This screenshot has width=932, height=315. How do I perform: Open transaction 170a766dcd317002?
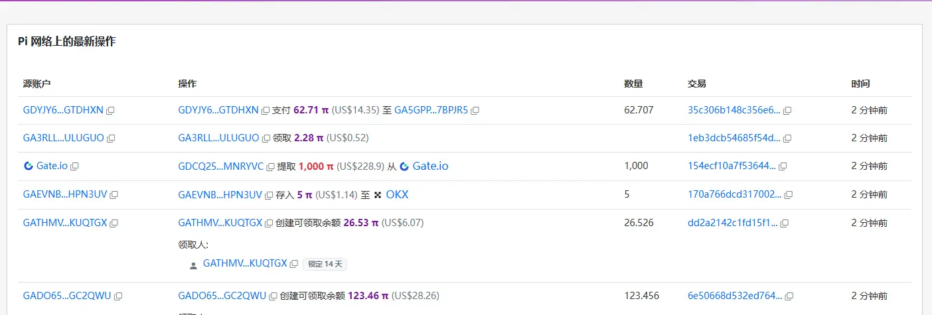pyautogui.click(x=735, y=194)
